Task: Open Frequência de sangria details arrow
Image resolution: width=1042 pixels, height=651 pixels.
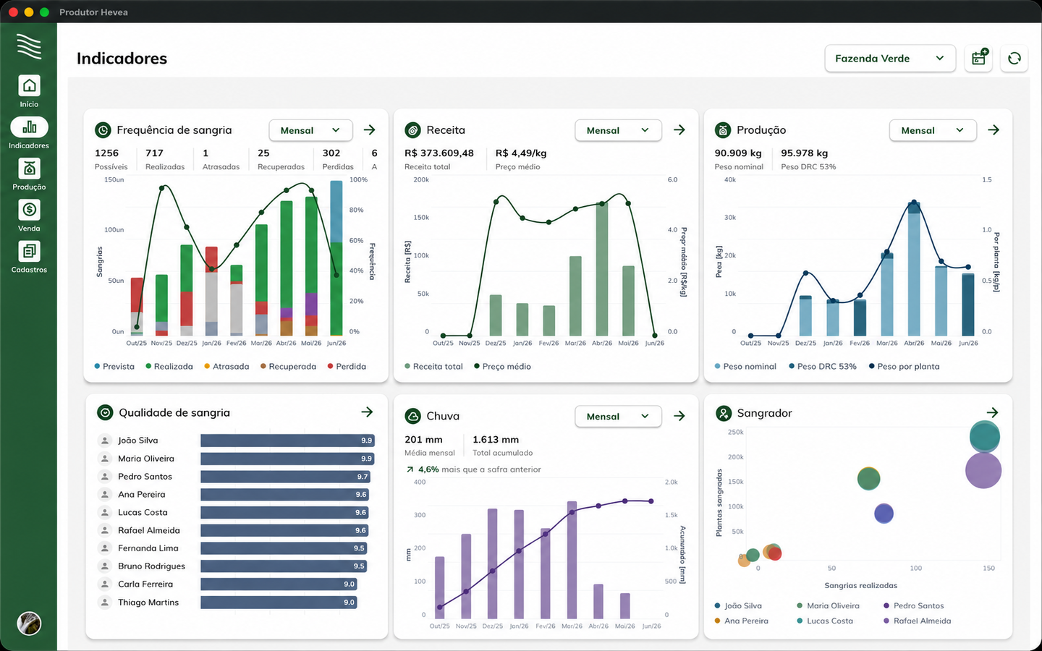Action: (370, 130)
